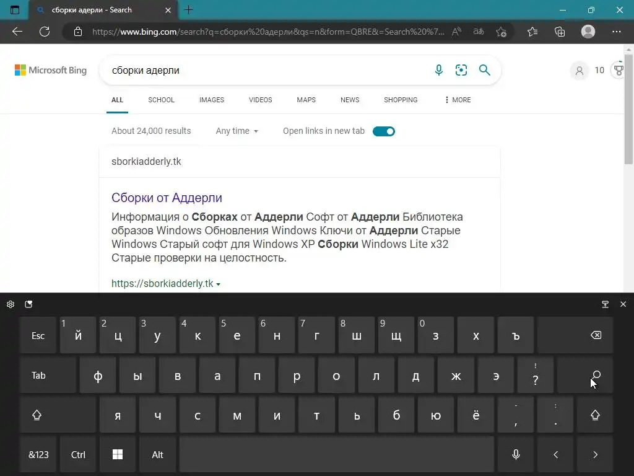The width and height of the screenshot is (634, 476).
Task: Open the tab actions menu icon
Action: (15, 10)
